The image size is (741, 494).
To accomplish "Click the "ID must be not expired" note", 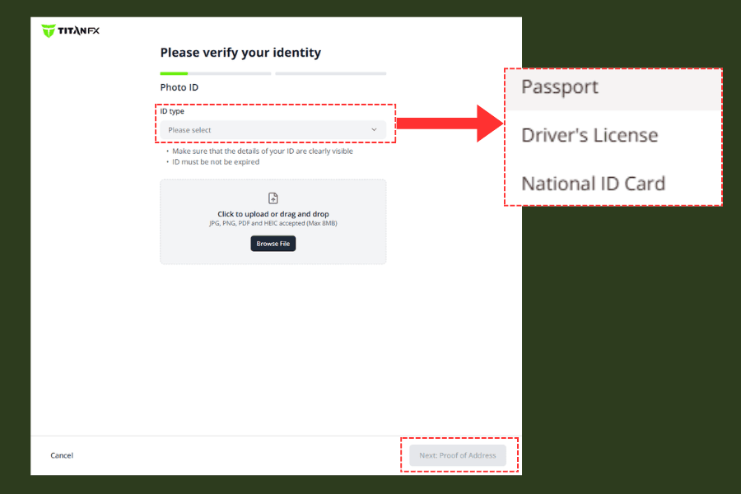I will (x=216, y=162).
